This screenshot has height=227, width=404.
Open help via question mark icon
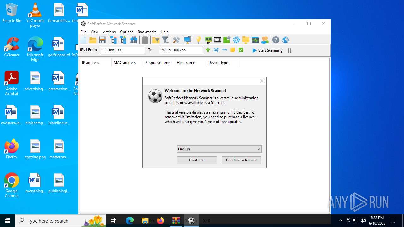pos(276,40)
